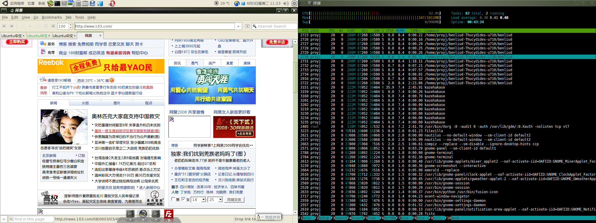Click the girl photo thumbnail in news
Viewport: 596px width, 223px height.
click(x=64, y=127)
